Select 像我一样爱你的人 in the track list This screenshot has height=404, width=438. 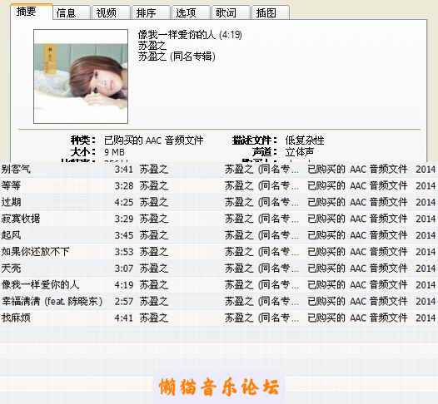(x=219, y=284)
